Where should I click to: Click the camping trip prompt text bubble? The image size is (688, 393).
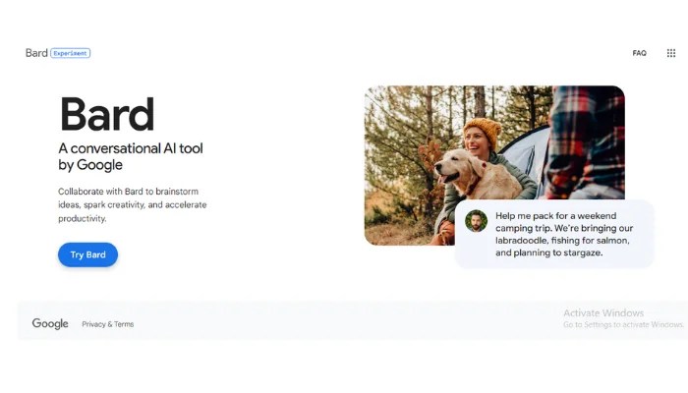[x=554, y=234]
